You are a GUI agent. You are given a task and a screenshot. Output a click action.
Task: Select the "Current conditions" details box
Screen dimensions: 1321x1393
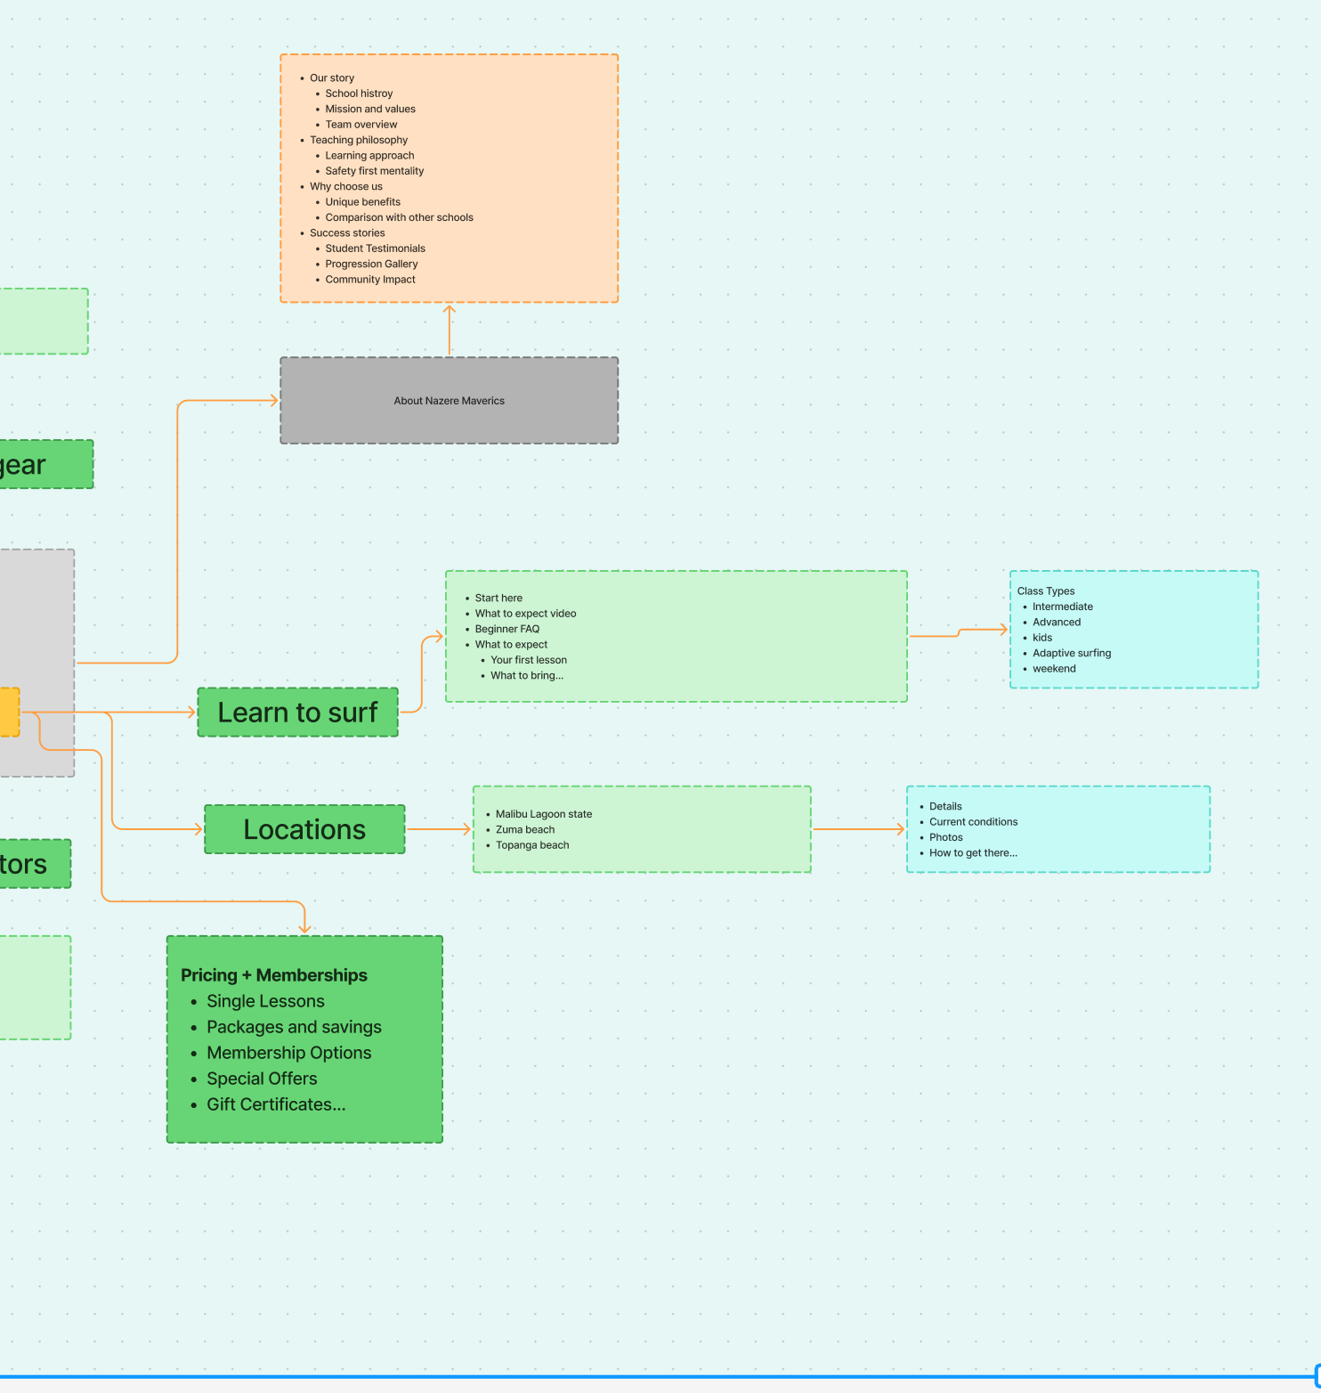pyautogui.click(x=1058, y=829)
